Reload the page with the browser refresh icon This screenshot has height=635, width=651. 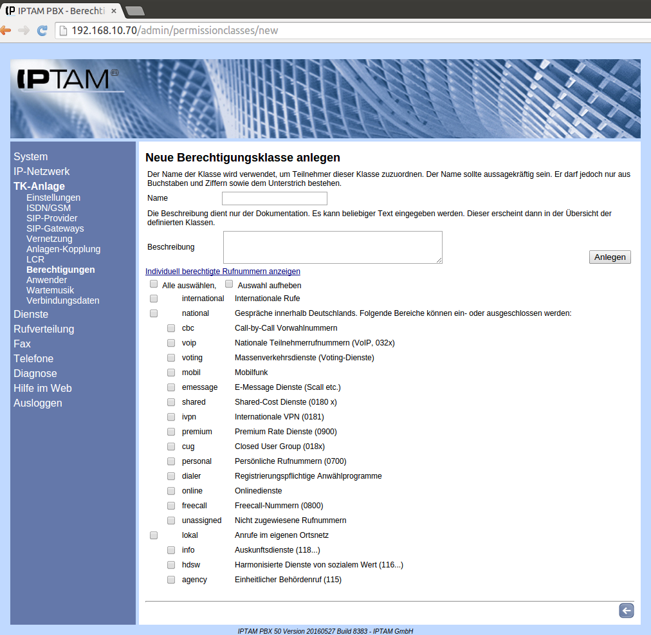point(42,30)
